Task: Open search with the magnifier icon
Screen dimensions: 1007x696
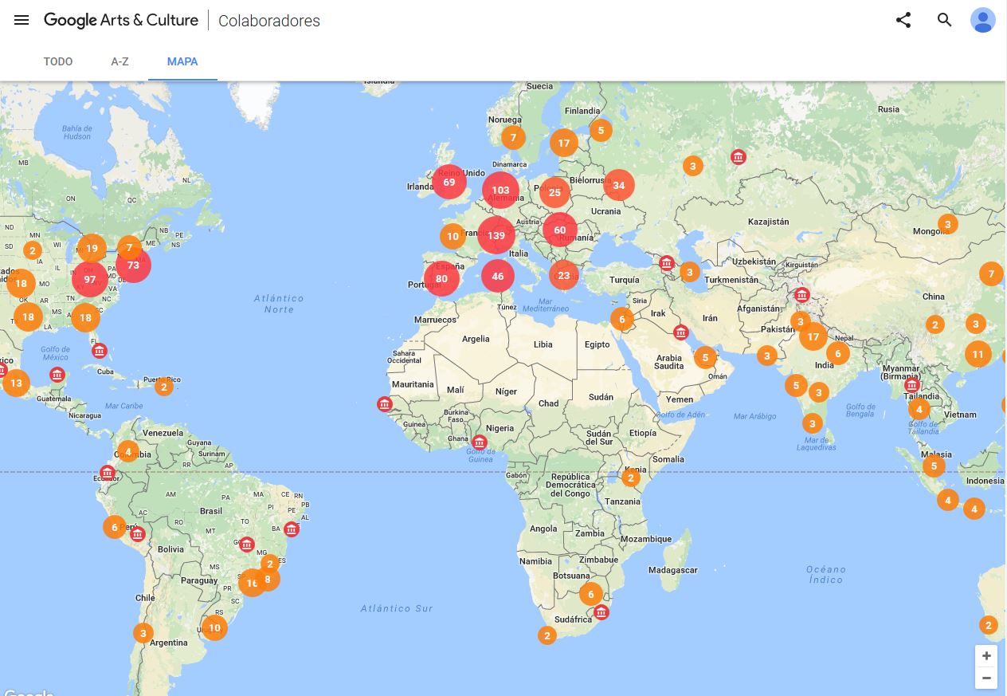Action: point(944,21)
